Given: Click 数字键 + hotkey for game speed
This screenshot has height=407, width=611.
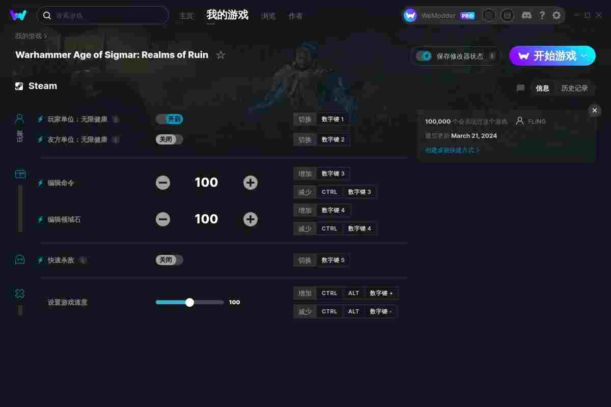Looking at the screenshot, I should (x=381, y=293).
